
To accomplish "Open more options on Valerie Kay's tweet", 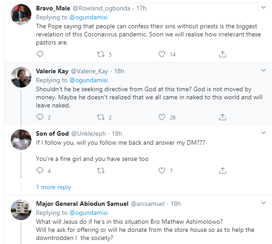I will tap(264, 71).
